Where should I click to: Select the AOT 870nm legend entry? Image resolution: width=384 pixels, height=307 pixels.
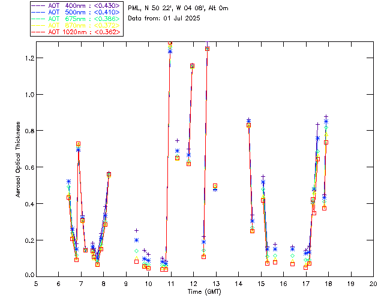pos(84,25)
